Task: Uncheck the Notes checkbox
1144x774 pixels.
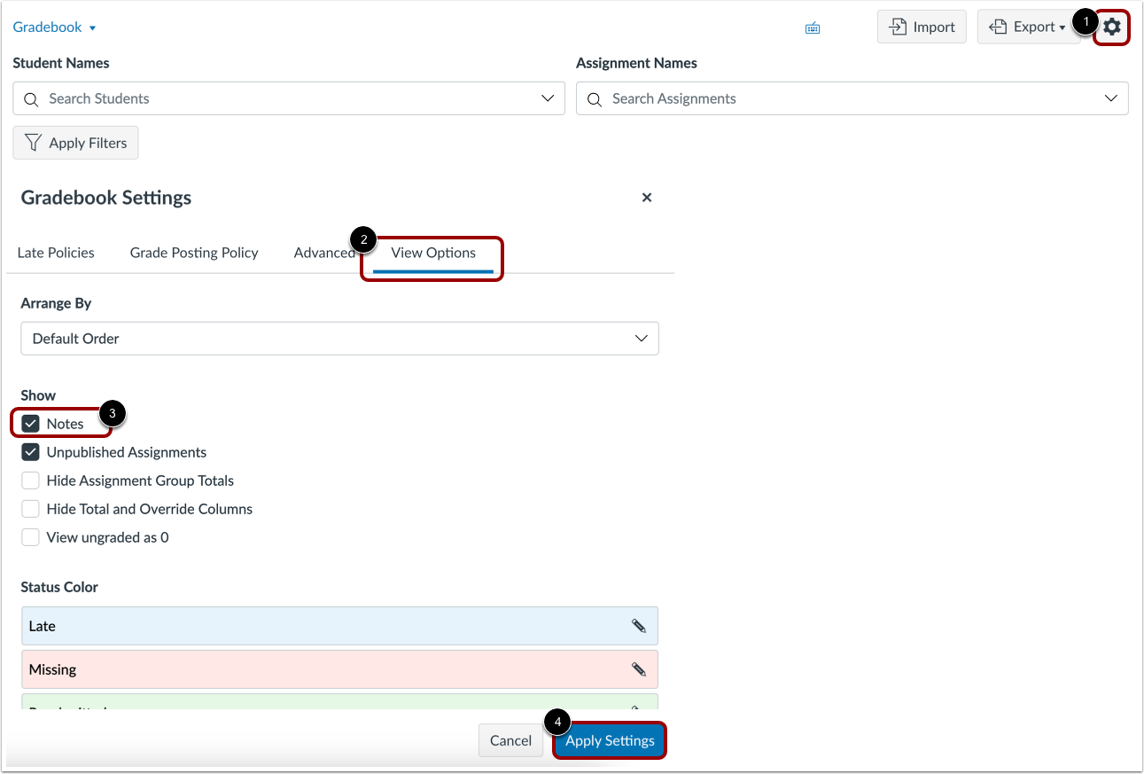Action: click(30, 423)
